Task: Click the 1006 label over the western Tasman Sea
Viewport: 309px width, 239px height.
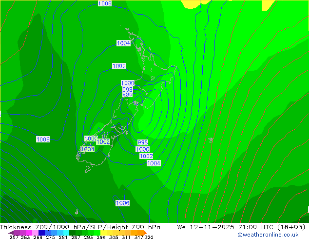Action: pyautogui.click(x=43, y=139)
